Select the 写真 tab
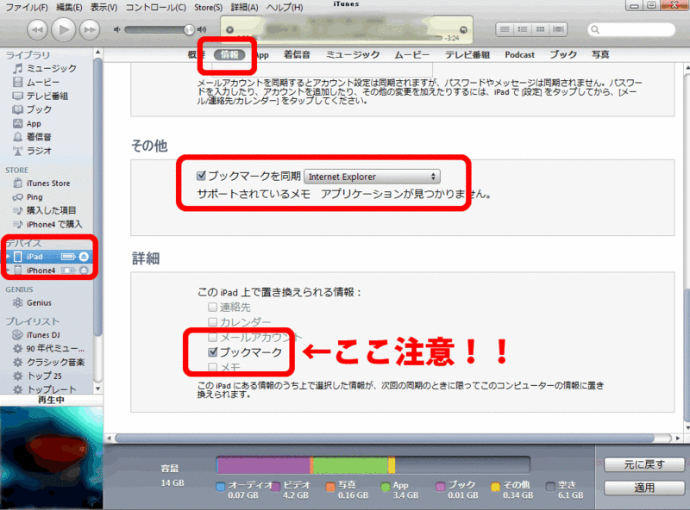Screen dimensions: 690x510 600,54
